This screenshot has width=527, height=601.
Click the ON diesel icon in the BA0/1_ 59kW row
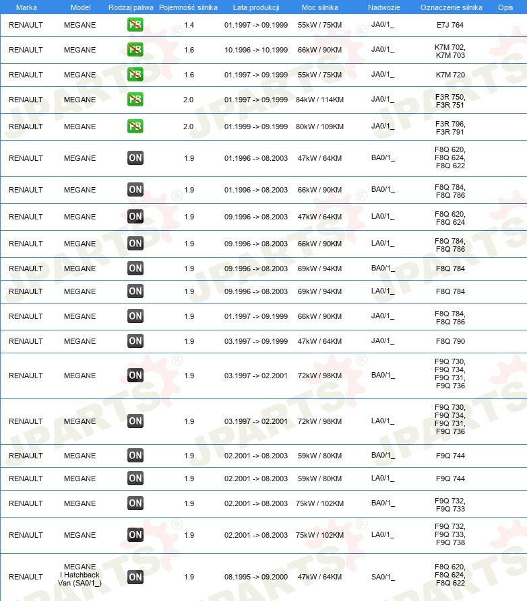click(x=135, y=456)
